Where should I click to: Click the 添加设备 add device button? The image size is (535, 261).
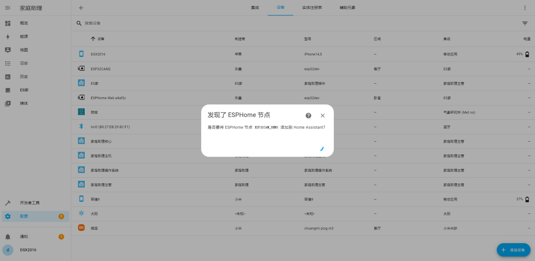(514, 250)
